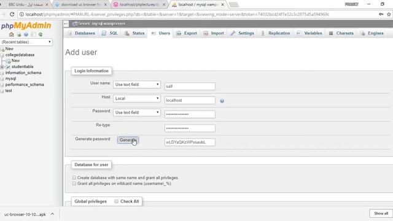This screenshot has height=221, width=393.
Task: Select performance_schema database
Action: tap(25, 85)
